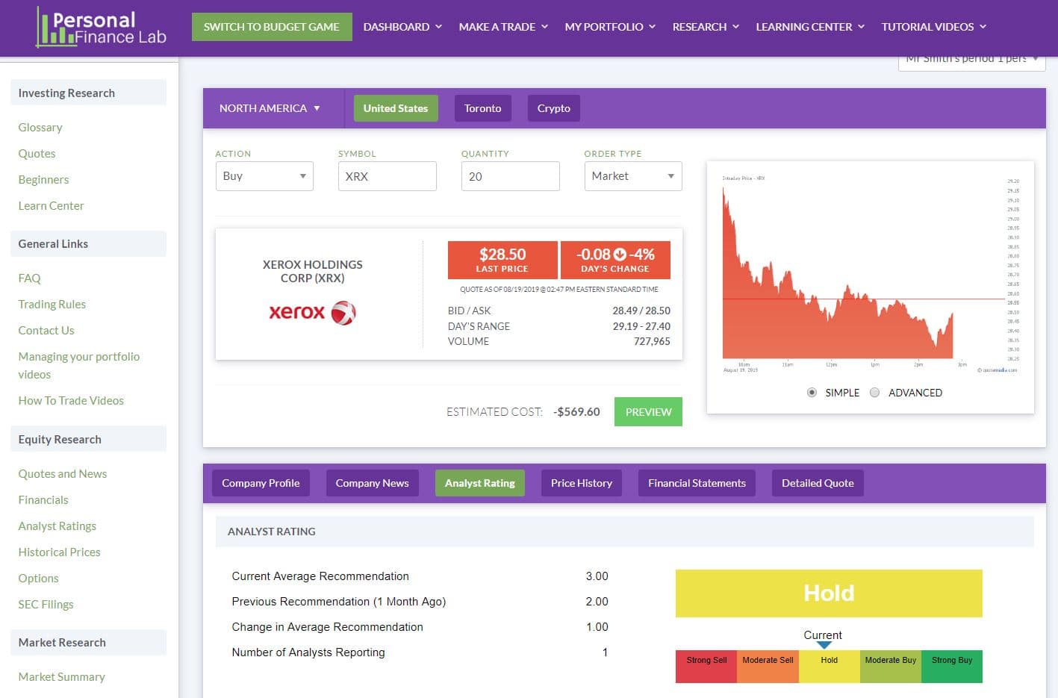Open the Market Summary link

[61, 677]
